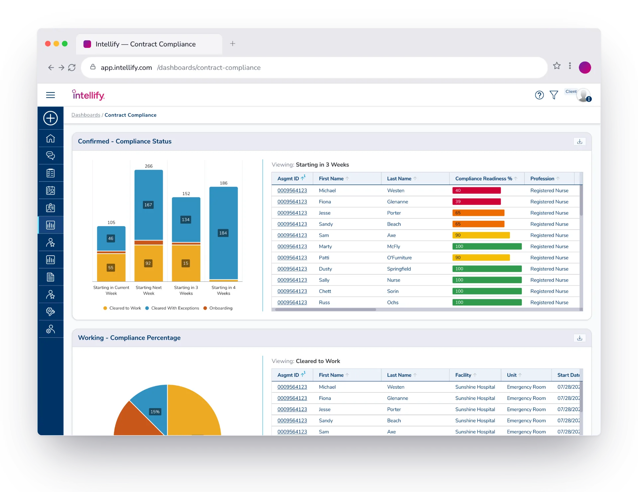The width and height of the screenshot is (638, 492).
Task: Open the gear settings sidebar icon
Action: (51, 311)
